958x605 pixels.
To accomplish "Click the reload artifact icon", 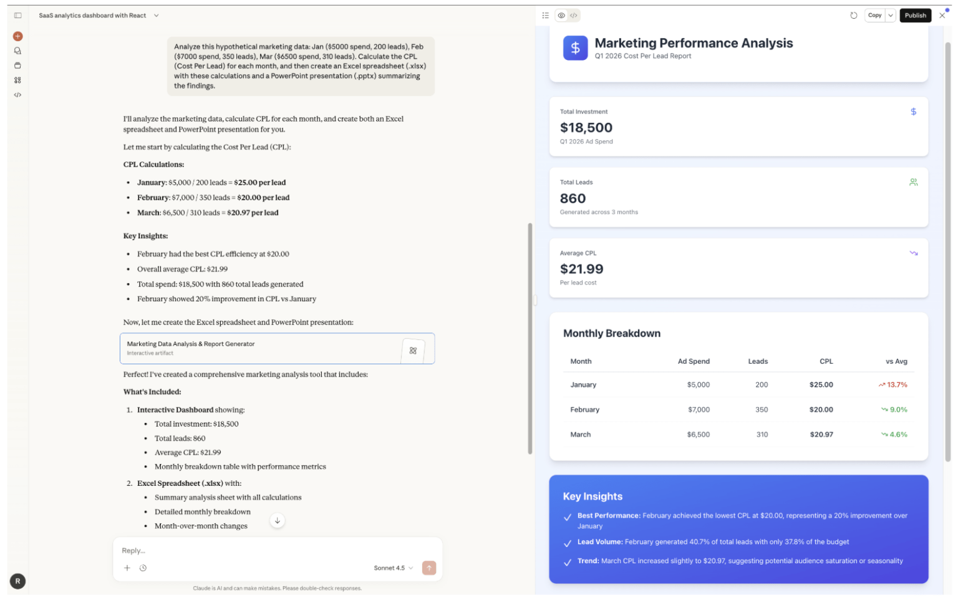I will click(x=853, y=16).
